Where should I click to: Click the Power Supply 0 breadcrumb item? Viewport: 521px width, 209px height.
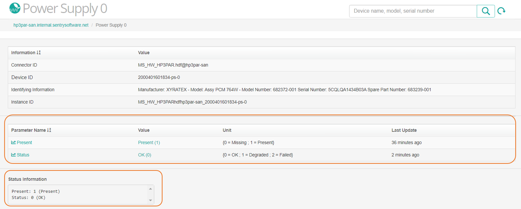point(111,25)
